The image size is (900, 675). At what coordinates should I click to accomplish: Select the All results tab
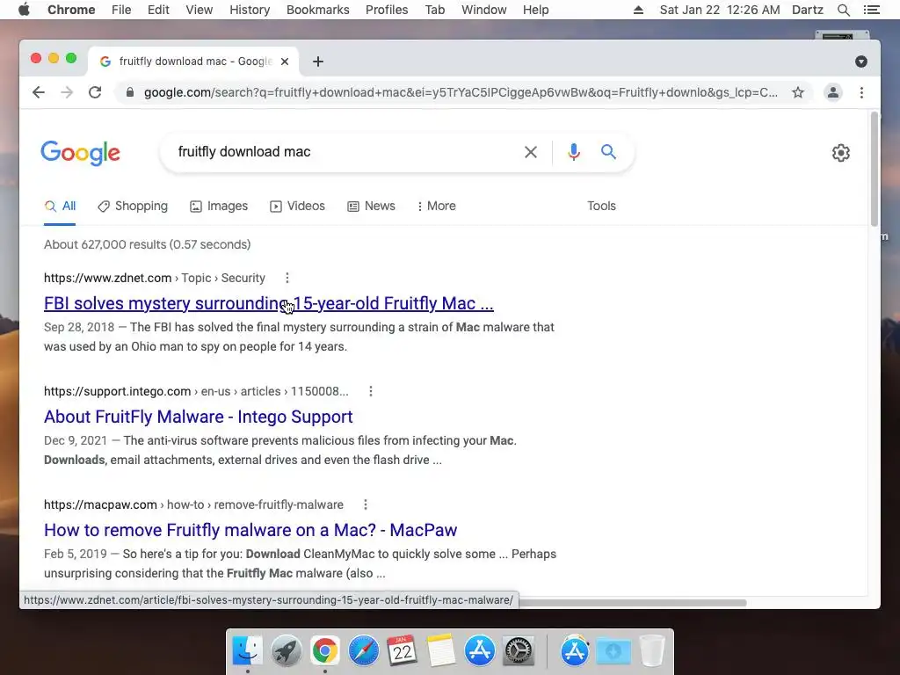click(61, 206)
